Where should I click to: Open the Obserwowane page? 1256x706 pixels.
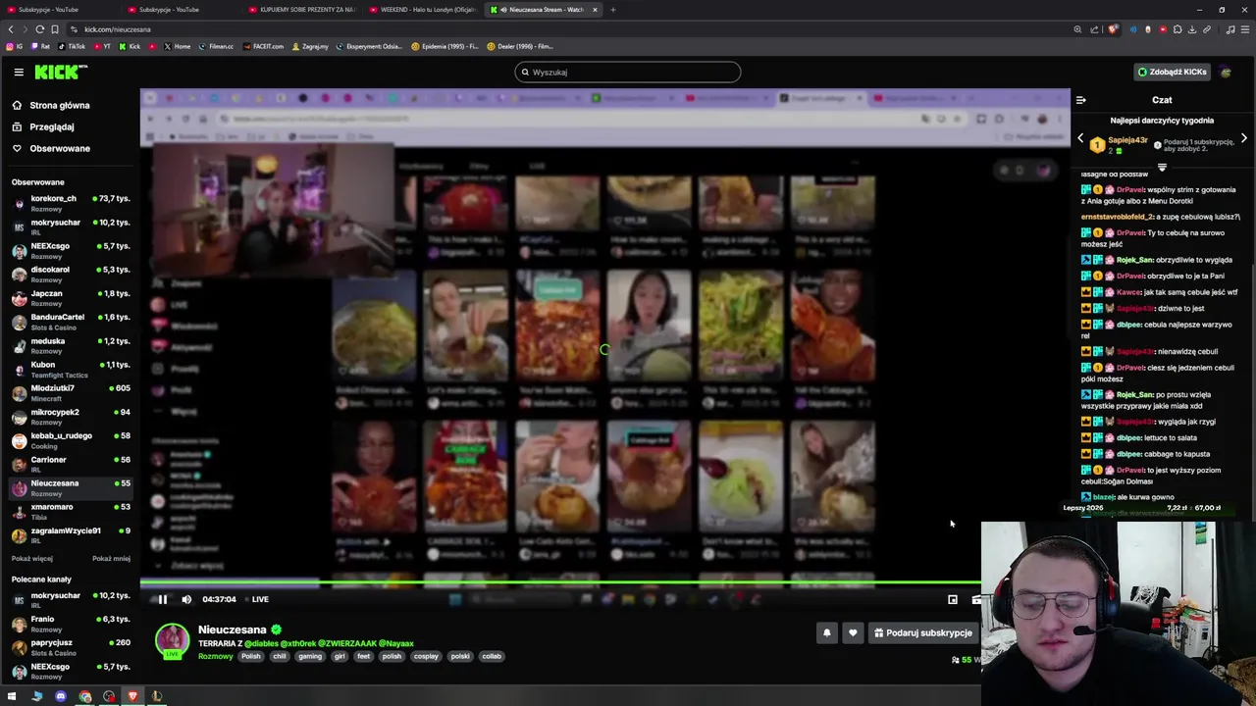coord(51,148)
